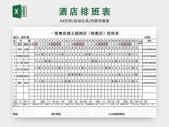Click the 接待 position cell in row 6

tap(26, 83)
